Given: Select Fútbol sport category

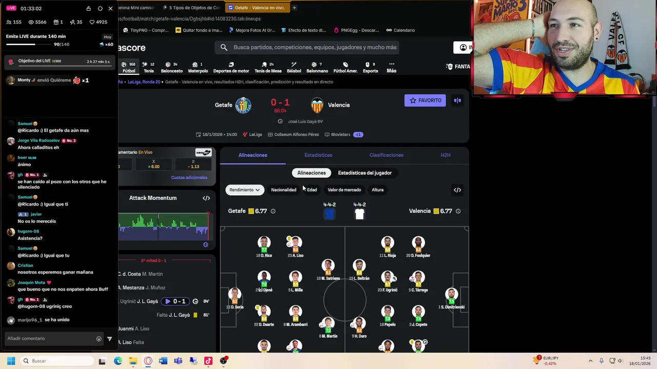Looking at the screenshot, I should (129, 68).
